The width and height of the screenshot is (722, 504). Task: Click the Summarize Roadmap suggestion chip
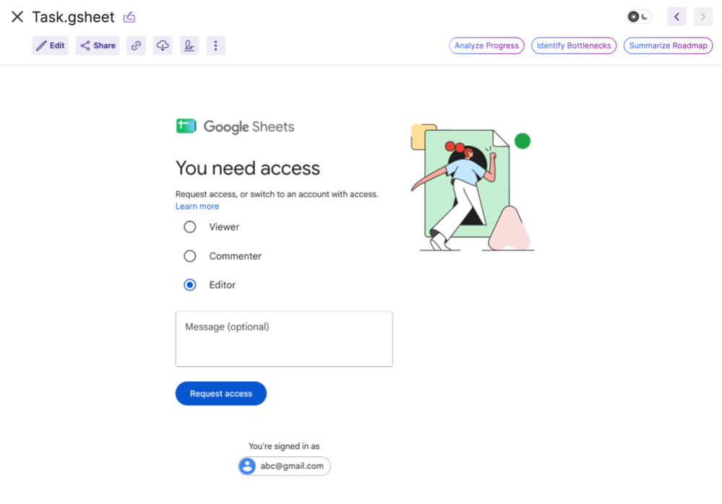(668, 45)
